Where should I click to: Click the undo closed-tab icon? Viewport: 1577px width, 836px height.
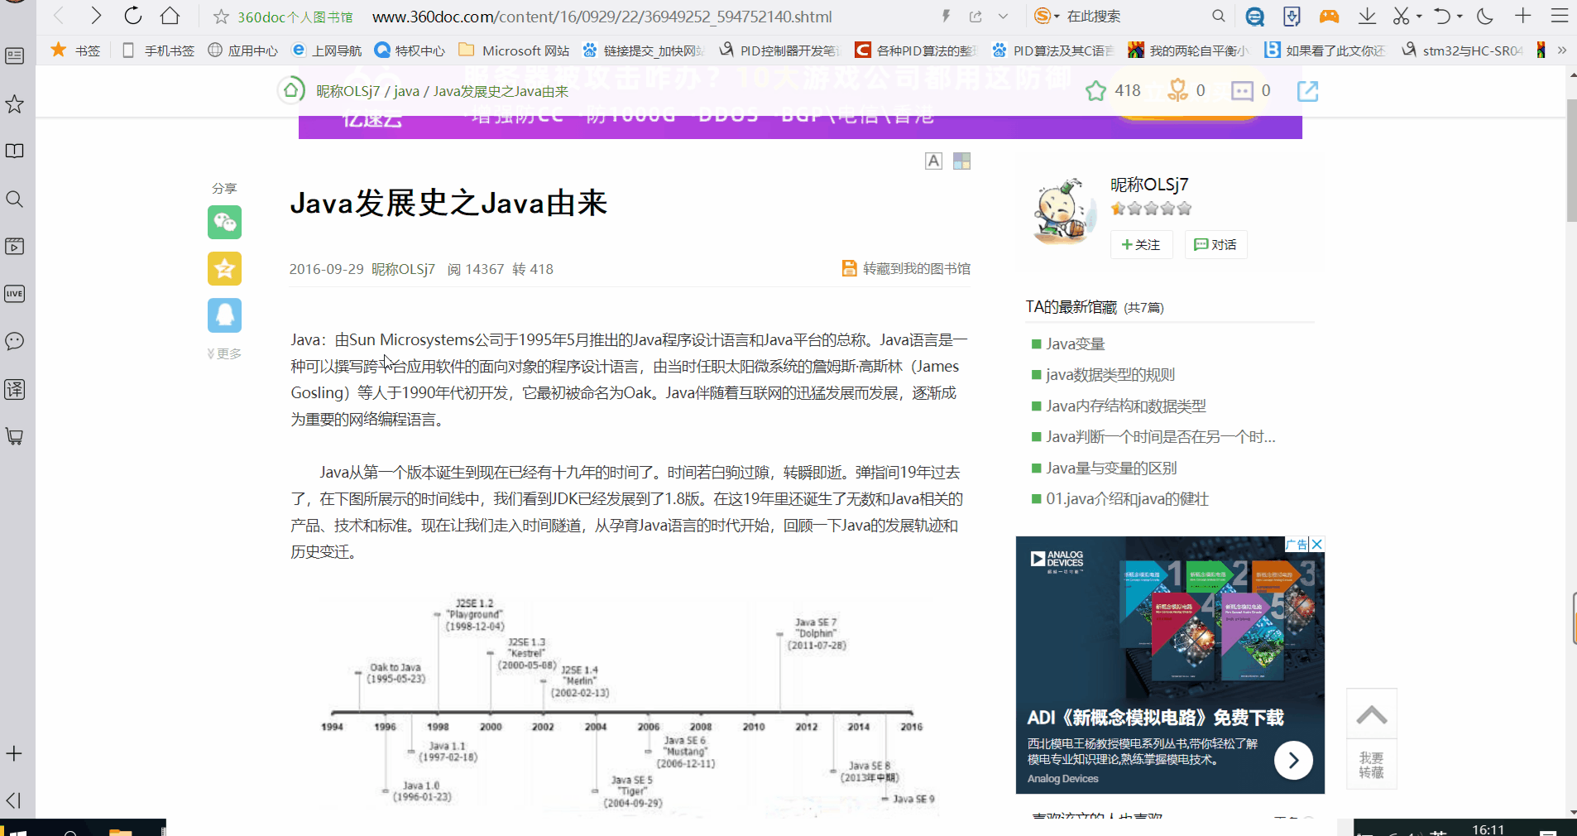tap(1442, 16)
